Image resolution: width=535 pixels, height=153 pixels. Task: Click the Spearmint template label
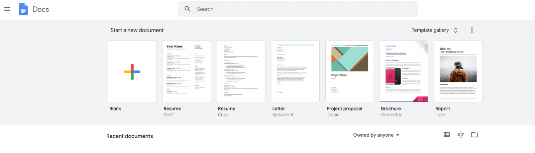tap(283, 114)
